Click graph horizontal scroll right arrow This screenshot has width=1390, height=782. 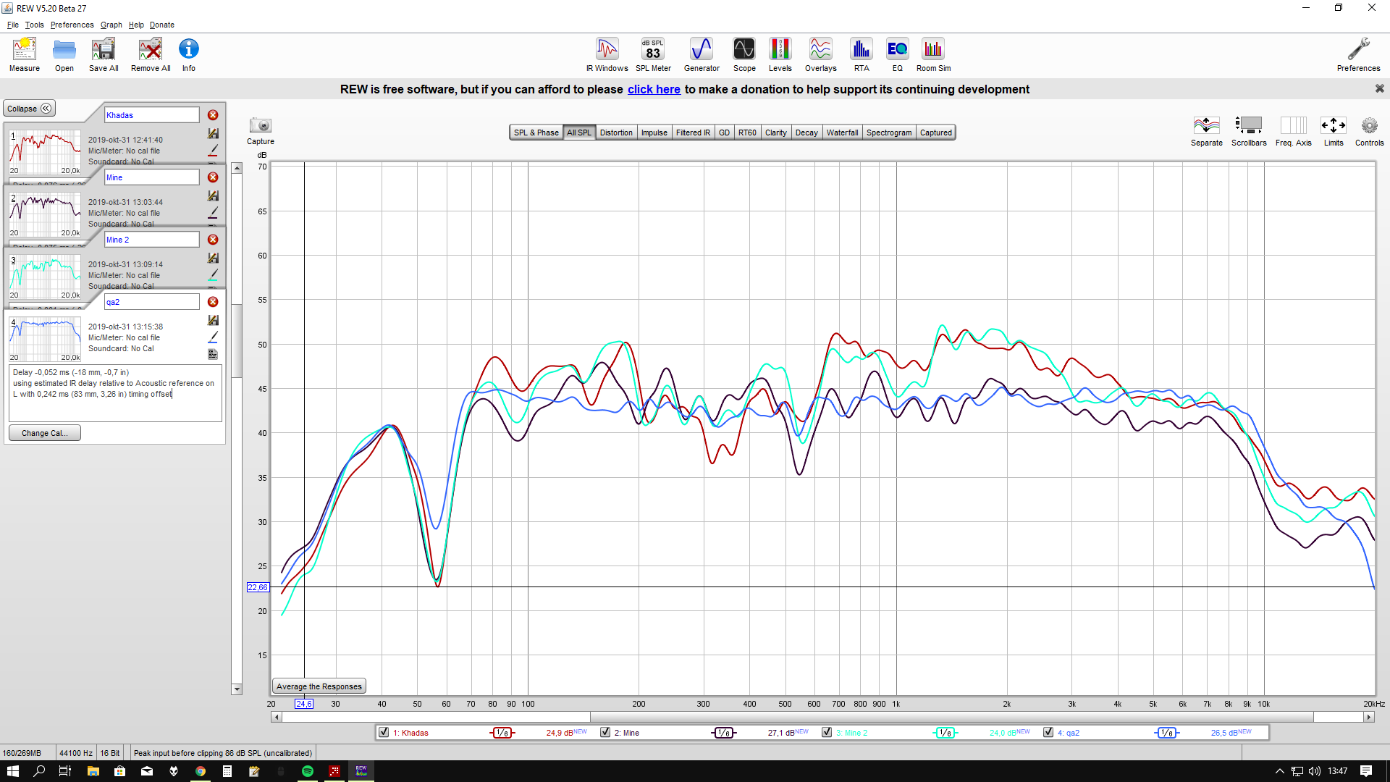pos(1368,717)
